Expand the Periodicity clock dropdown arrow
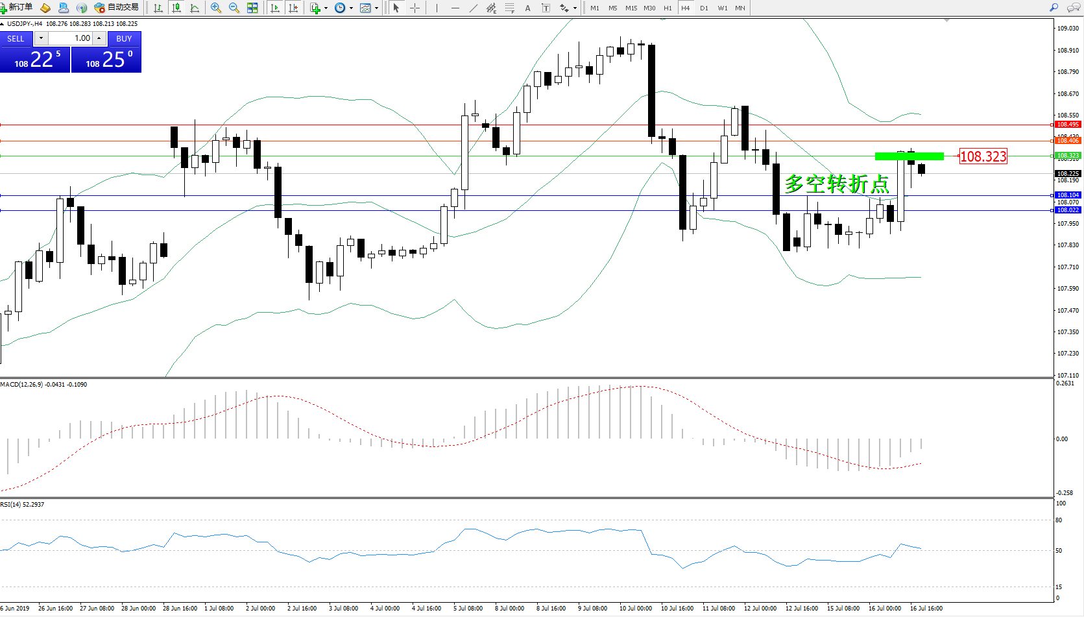Screen dimensions: 1084x617 click(351, 8)
